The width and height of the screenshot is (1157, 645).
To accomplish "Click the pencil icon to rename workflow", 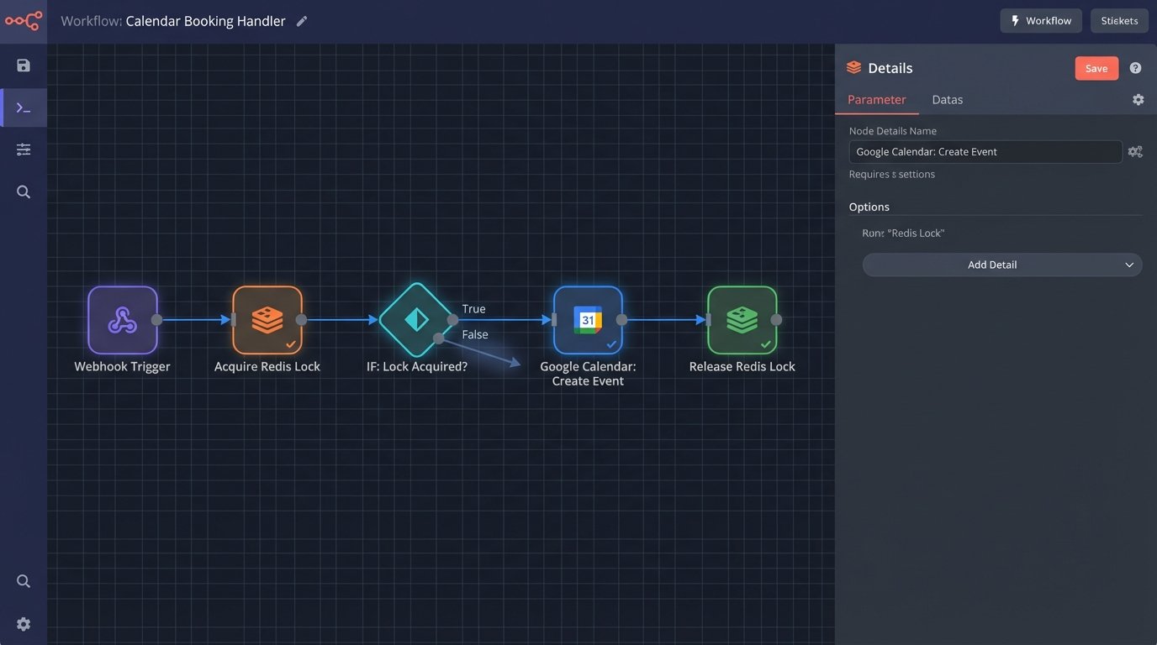I will (x=302, y=21).
